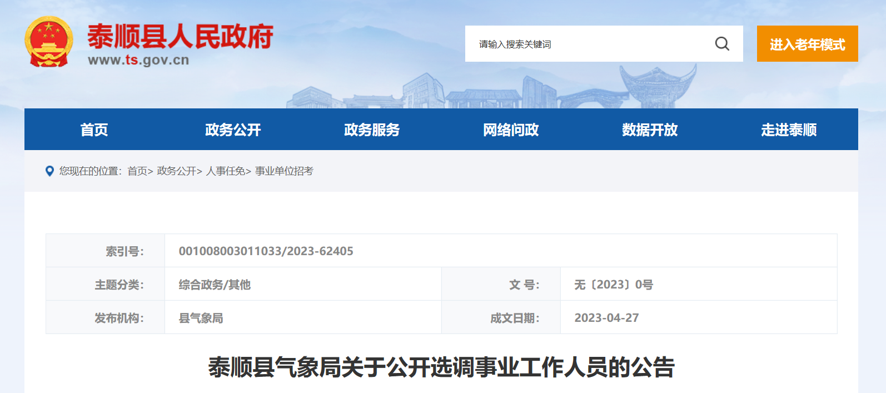Click the magnifying glass search icon

click(722, 43)
